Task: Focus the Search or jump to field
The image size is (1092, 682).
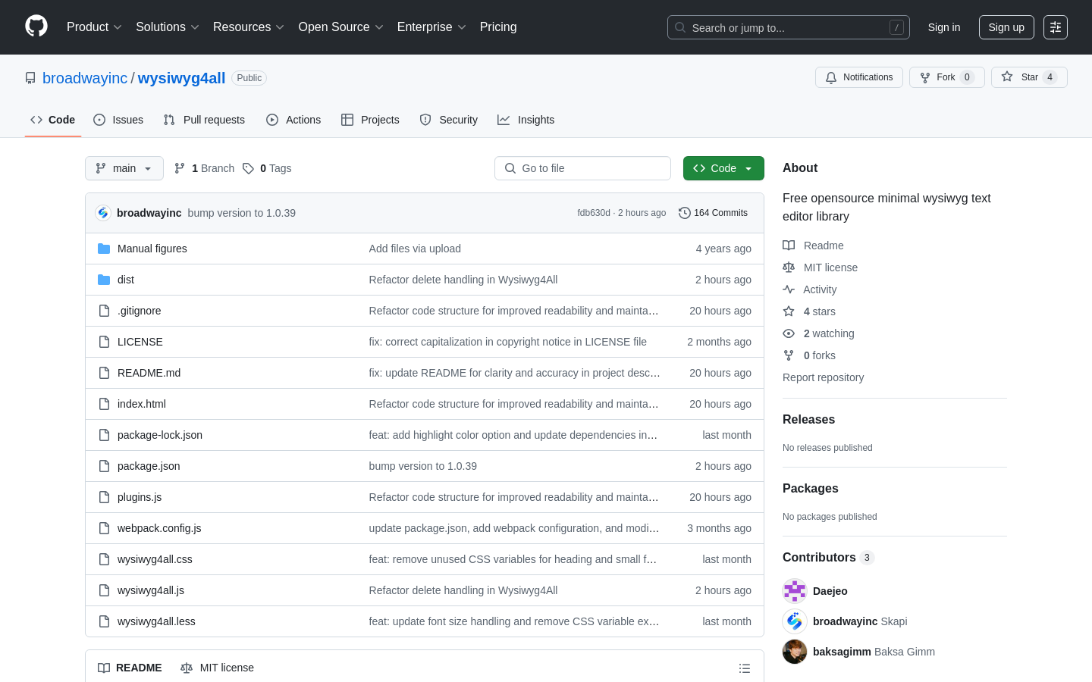Action: click(789, 27)
